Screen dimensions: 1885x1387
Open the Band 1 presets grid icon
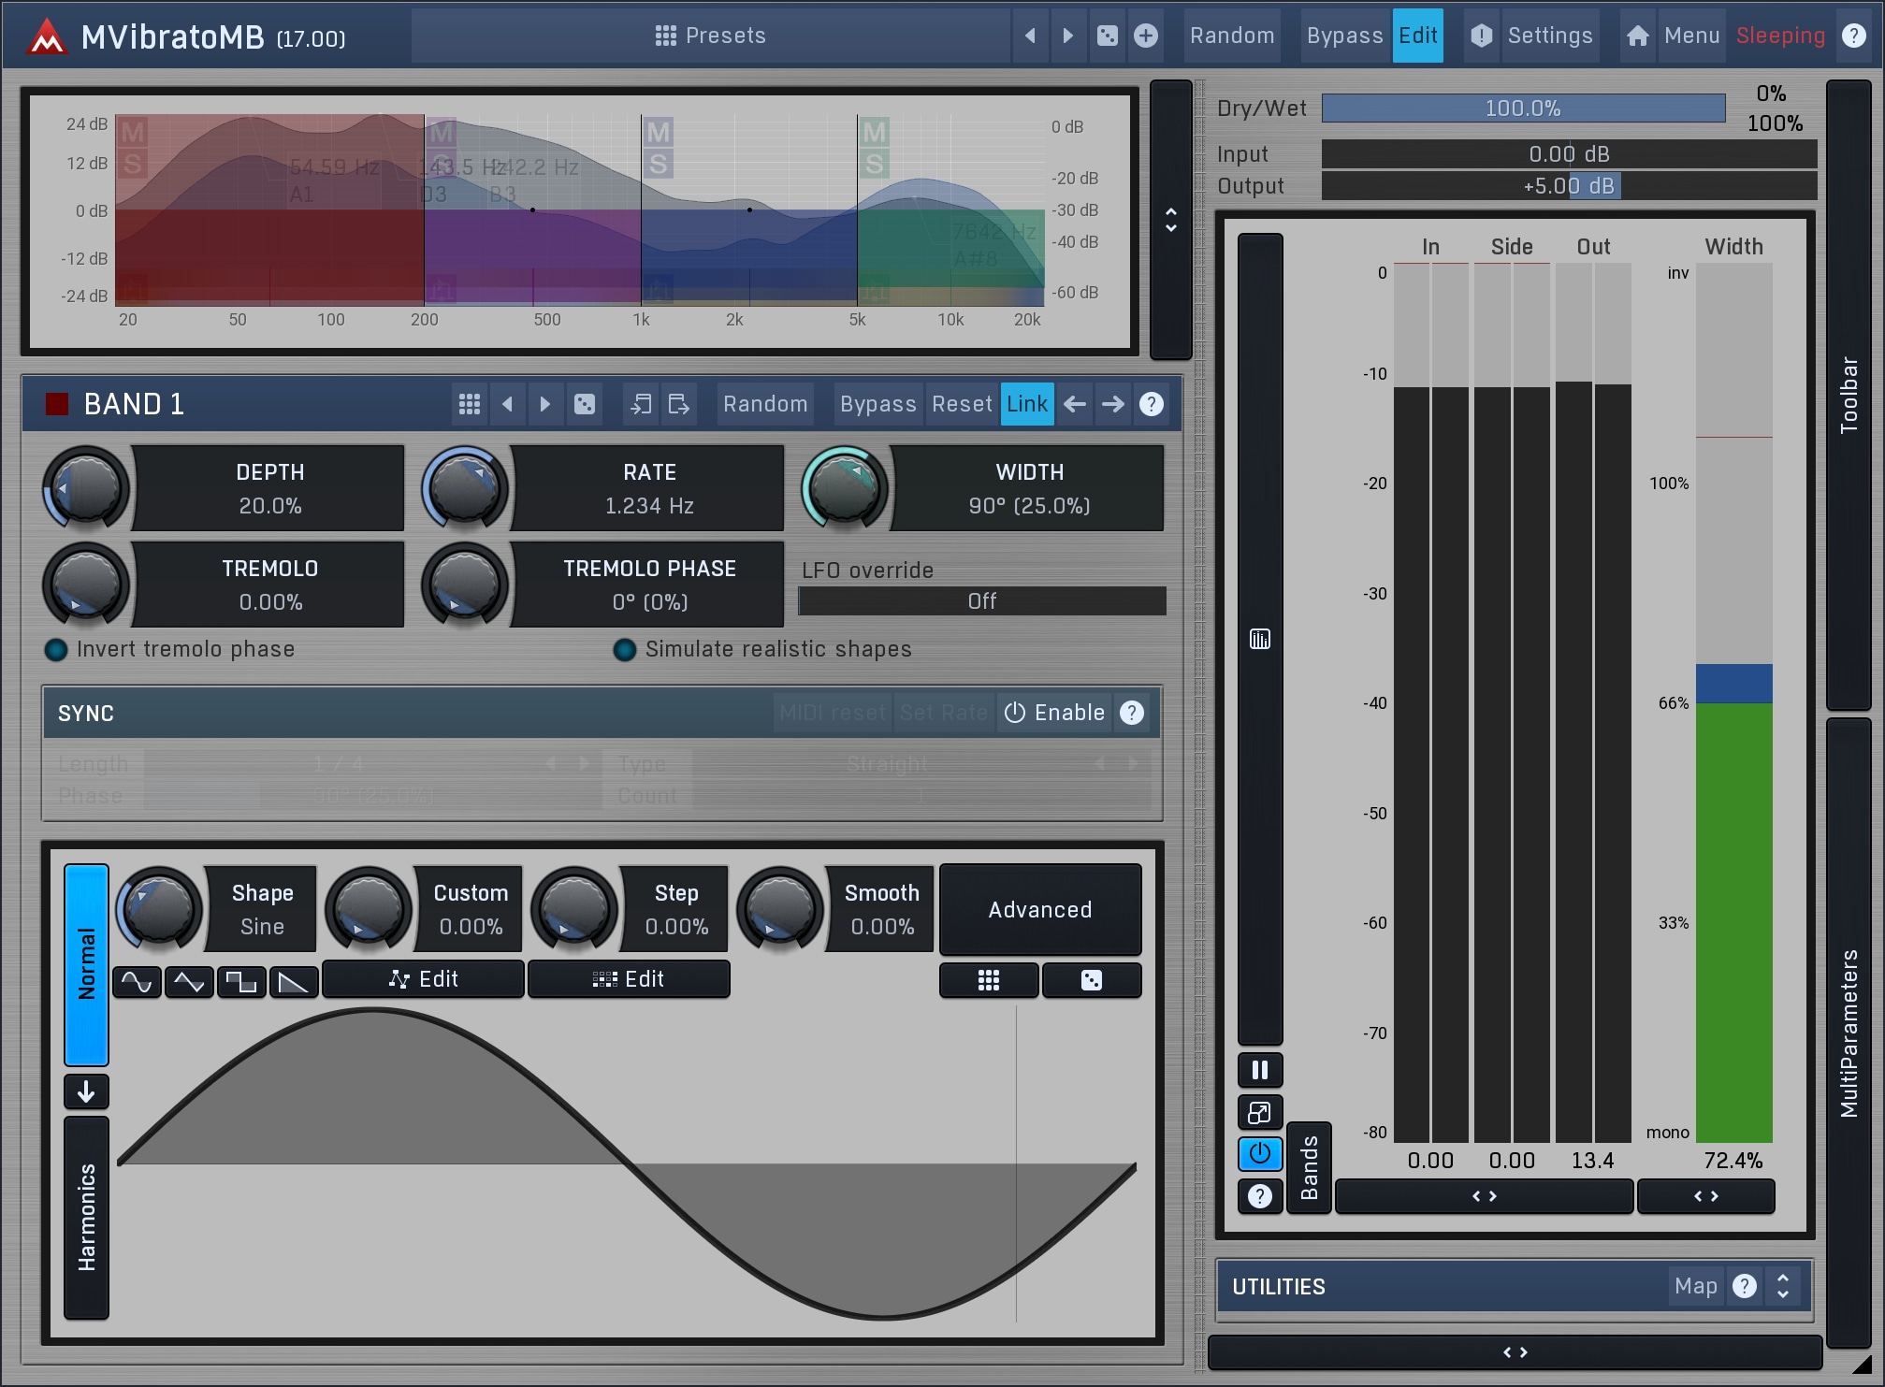coord(470,404)
